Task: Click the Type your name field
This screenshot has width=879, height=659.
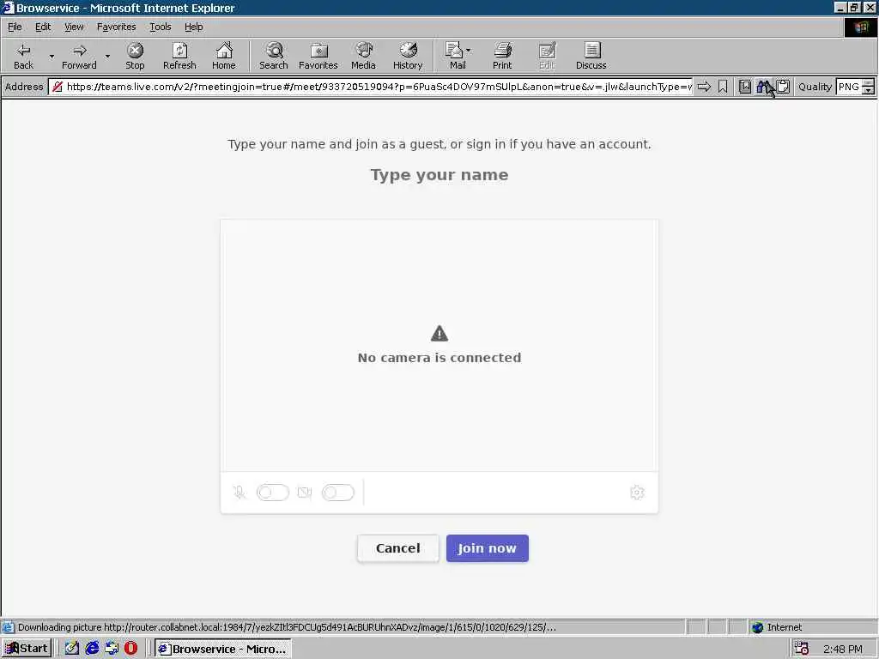Action: pos(439,175)
